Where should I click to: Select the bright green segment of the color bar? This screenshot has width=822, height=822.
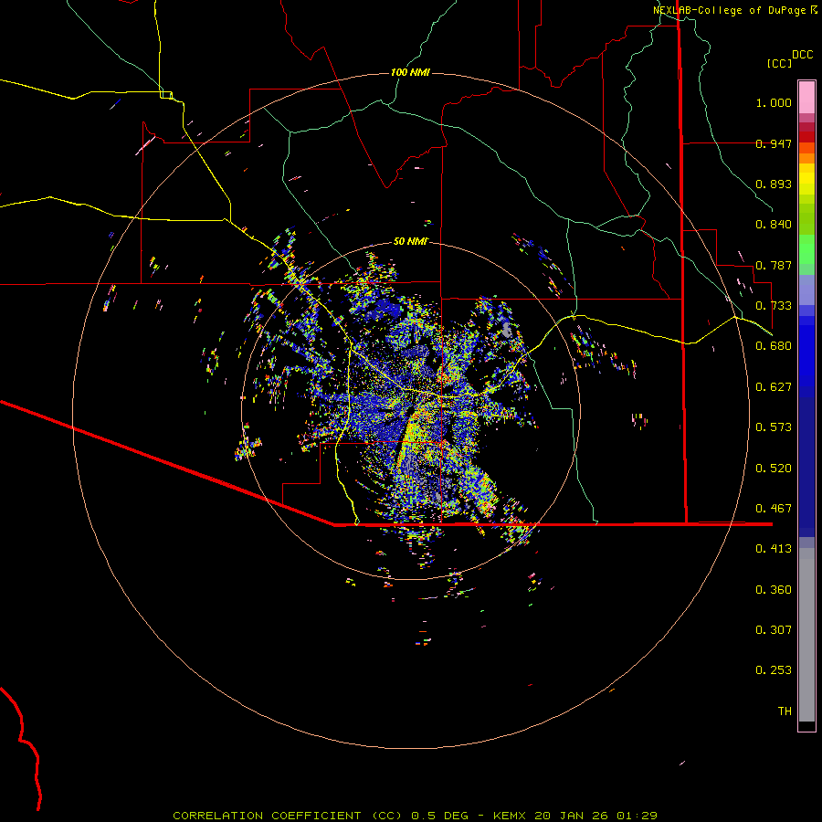[806, 249]
